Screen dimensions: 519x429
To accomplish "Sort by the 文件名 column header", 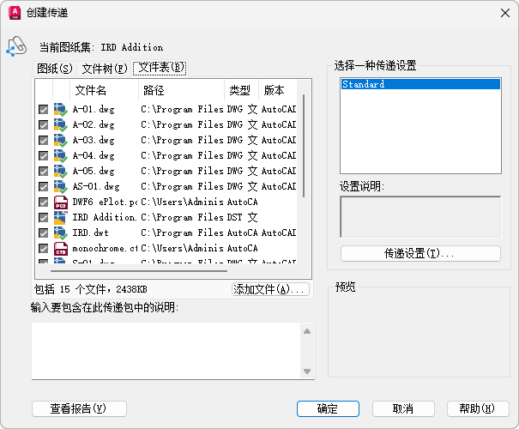I will click(x=105, y=90).
